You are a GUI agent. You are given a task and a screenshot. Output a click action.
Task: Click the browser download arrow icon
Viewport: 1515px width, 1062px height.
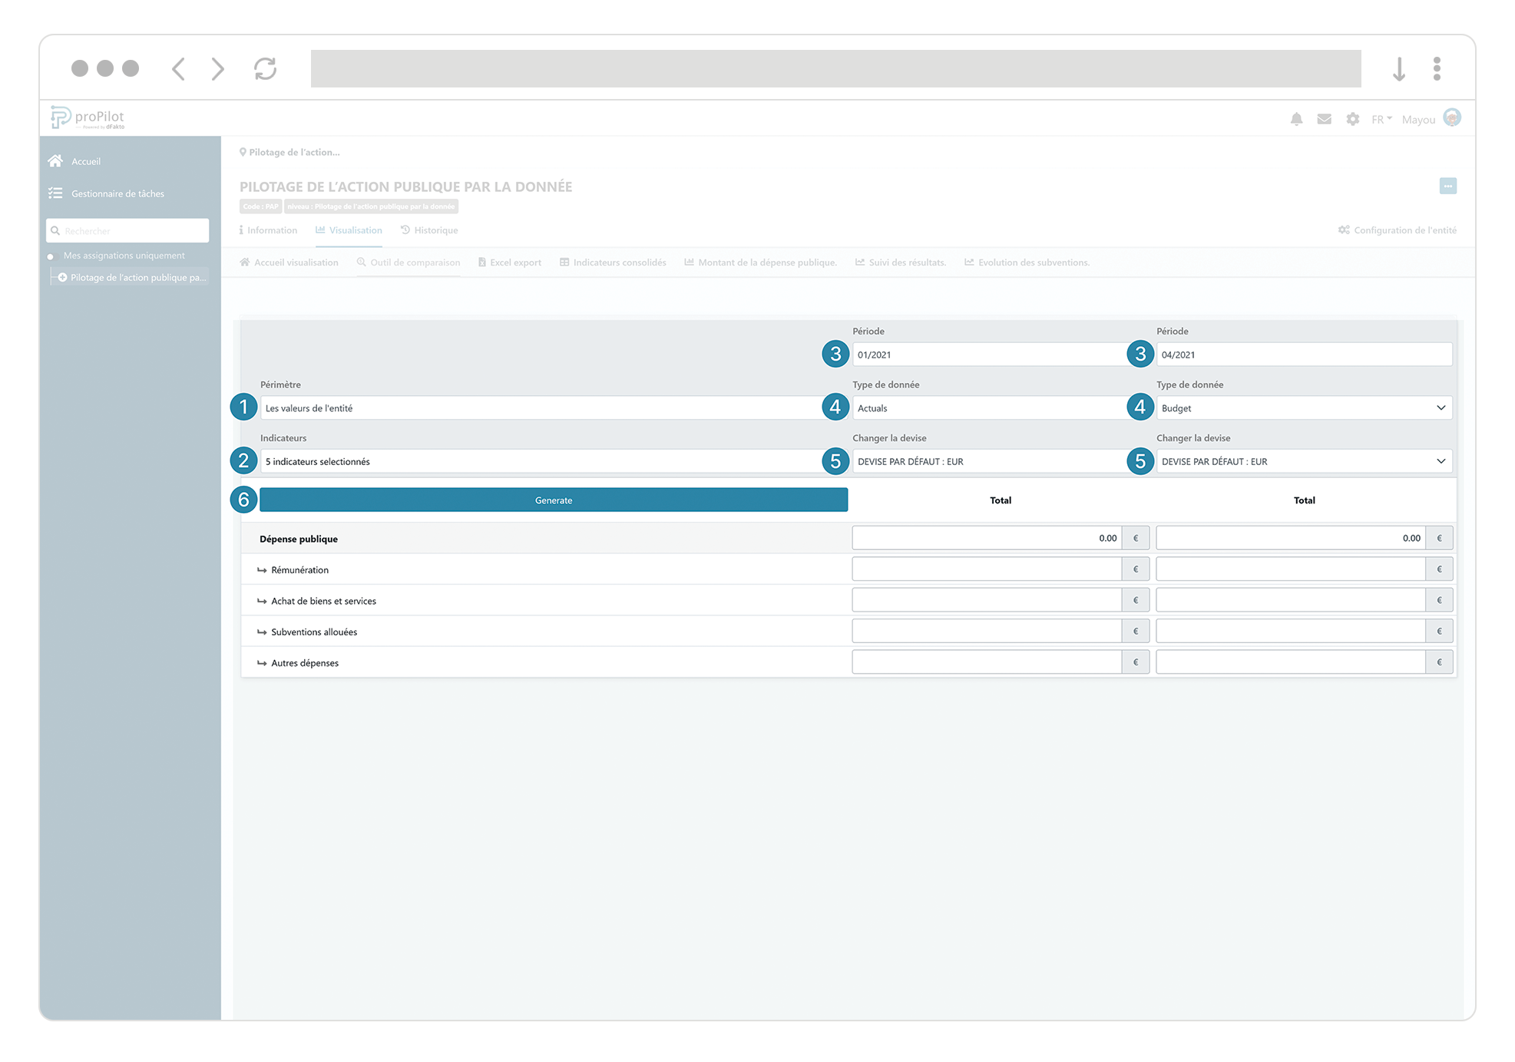tap(1398, 68)
